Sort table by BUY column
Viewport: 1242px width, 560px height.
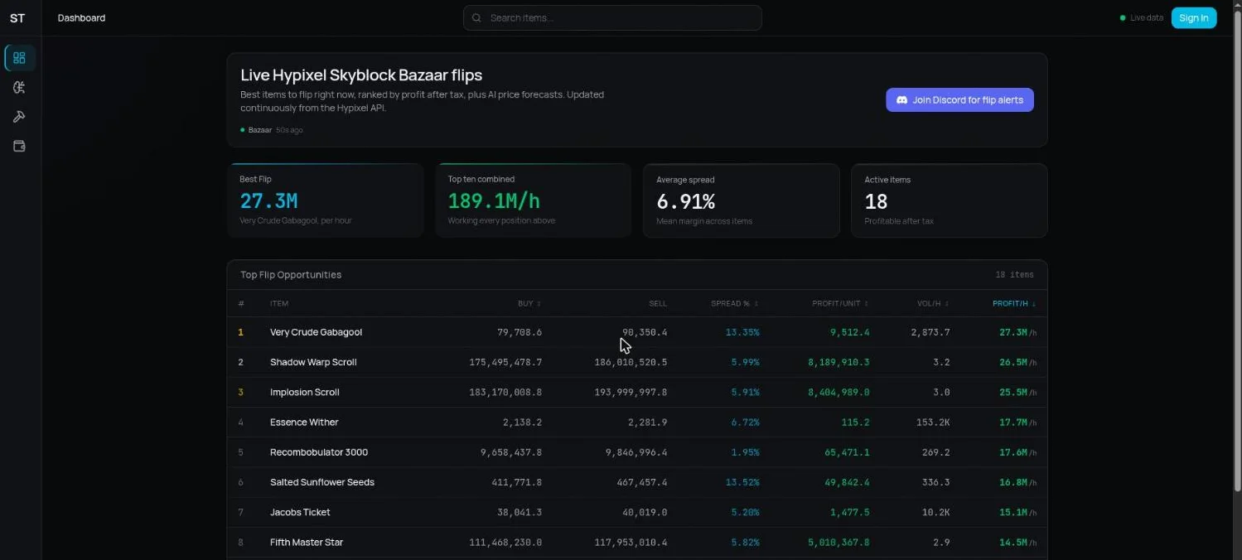pos(529,304)
